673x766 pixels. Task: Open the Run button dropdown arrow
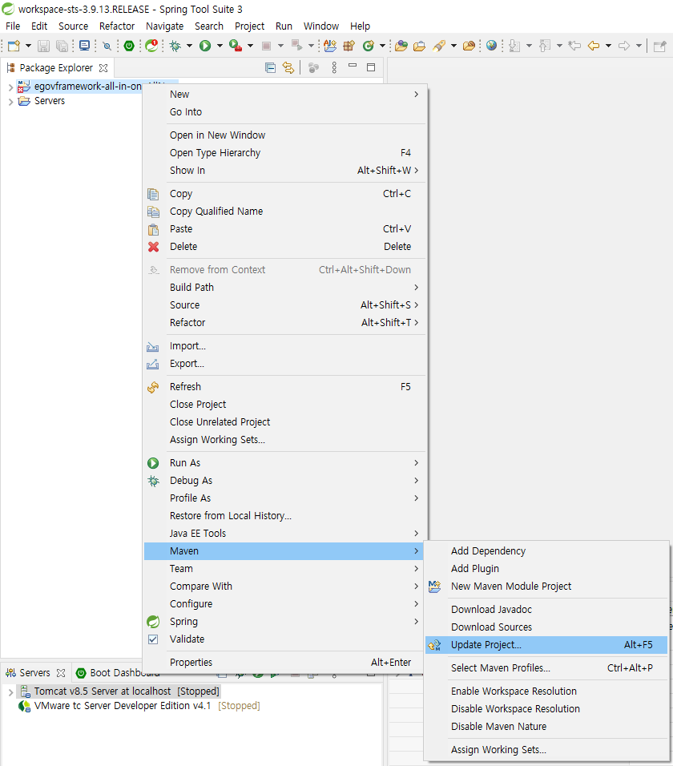coord(219,46)
